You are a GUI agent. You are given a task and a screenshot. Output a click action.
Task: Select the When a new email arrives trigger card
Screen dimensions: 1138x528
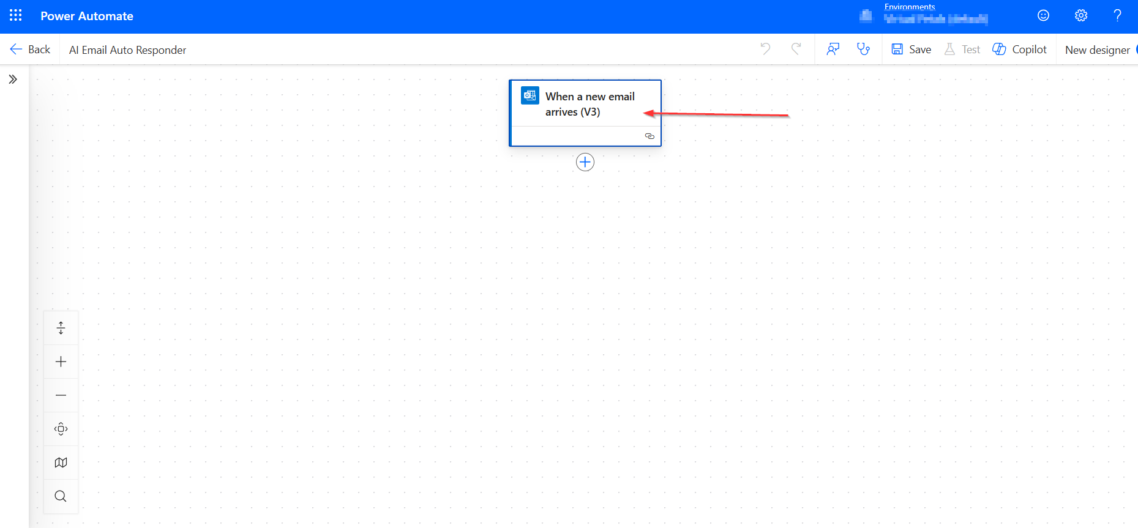[585, 113]
